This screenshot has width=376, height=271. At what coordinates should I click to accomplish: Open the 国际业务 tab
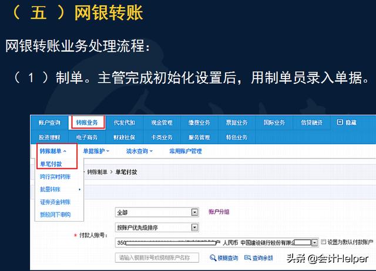pyautogui.click(x=274, y=123)
